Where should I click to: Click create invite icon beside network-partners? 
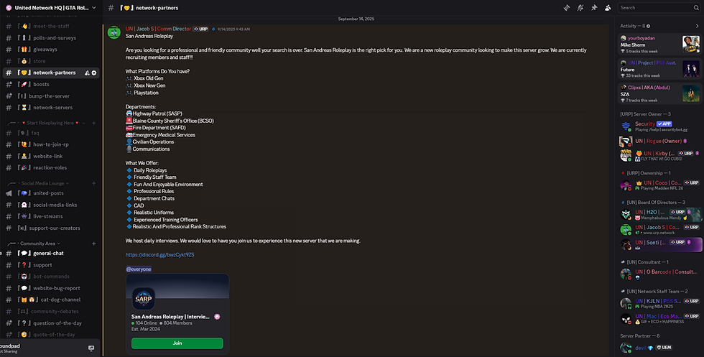87,73
